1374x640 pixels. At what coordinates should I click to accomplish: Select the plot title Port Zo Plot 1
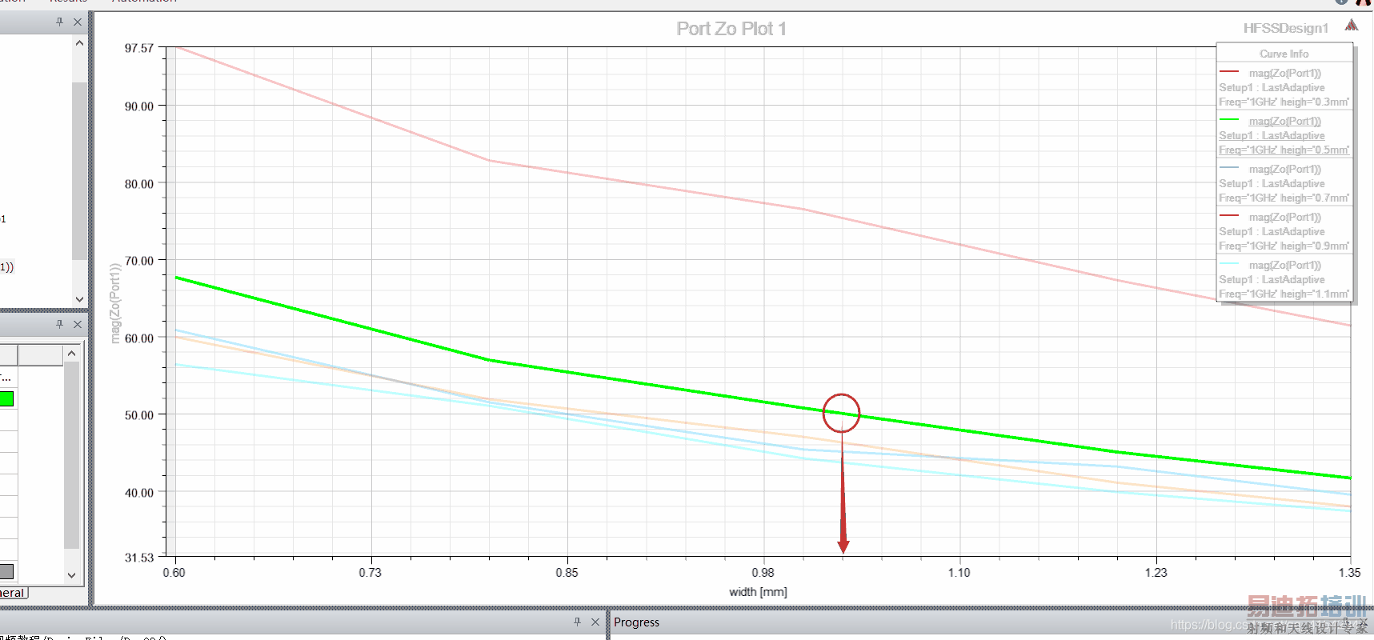pyautogui.click(x=731, y=29)
